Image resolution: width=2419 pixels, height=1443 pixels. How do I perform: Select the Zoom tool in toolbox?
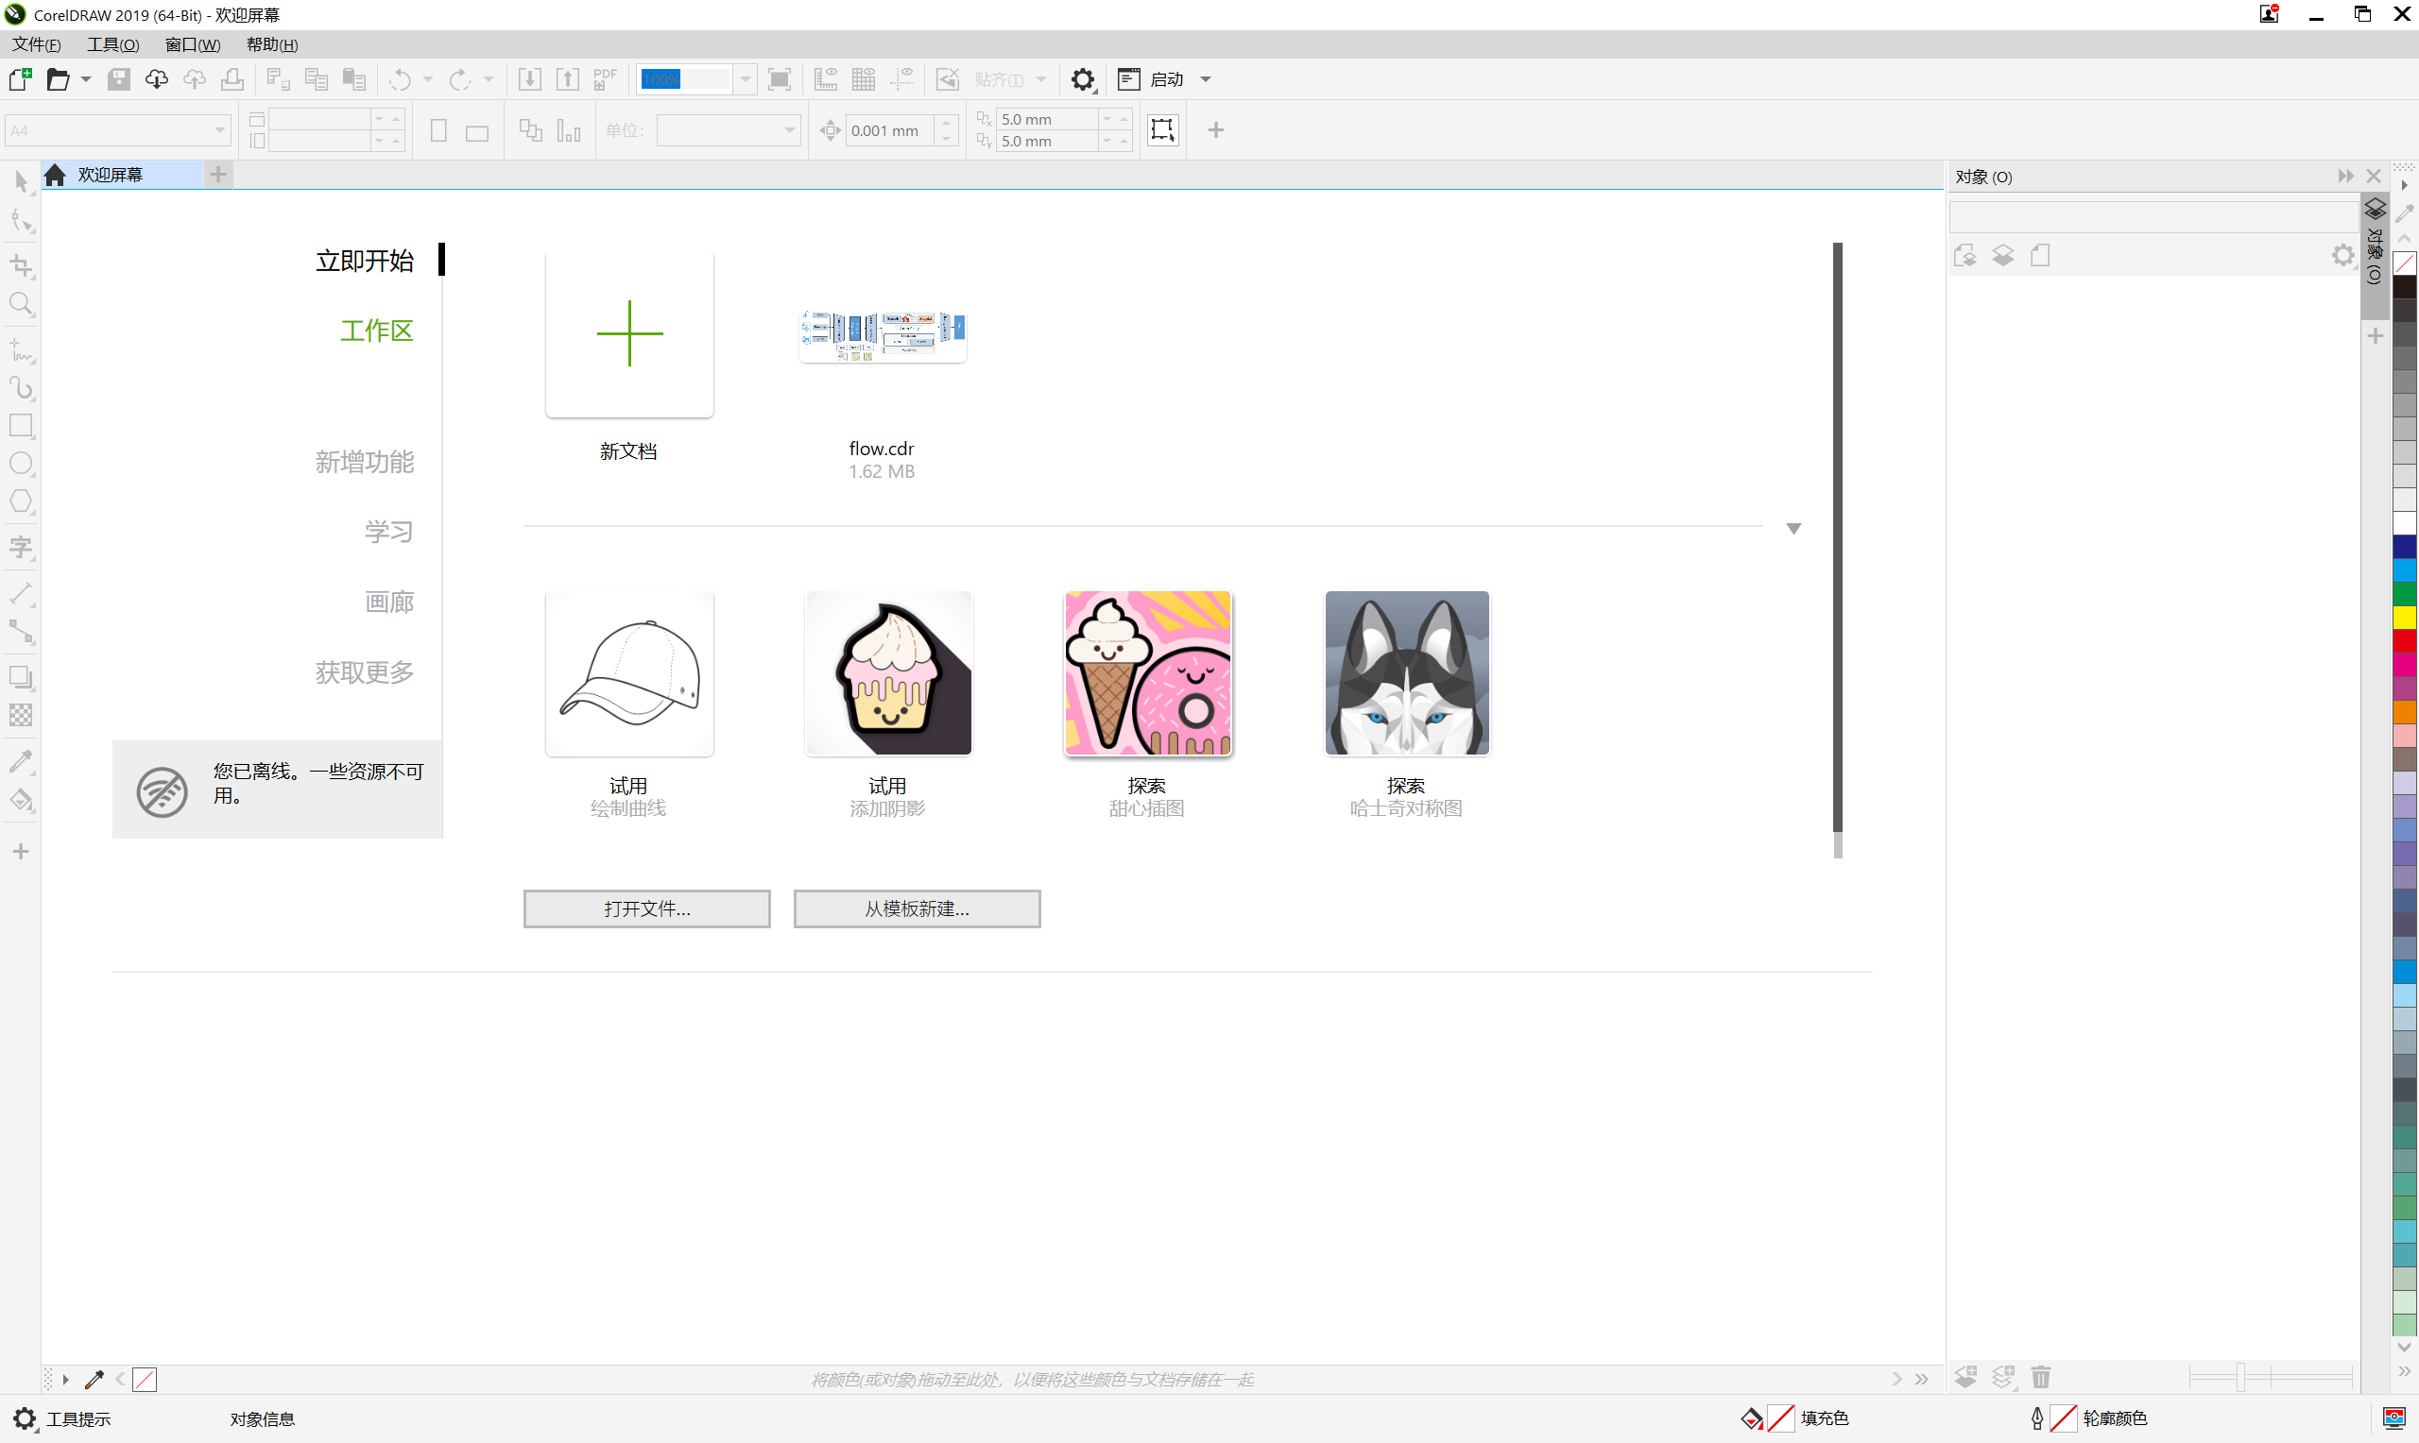(x=21, y=304)
